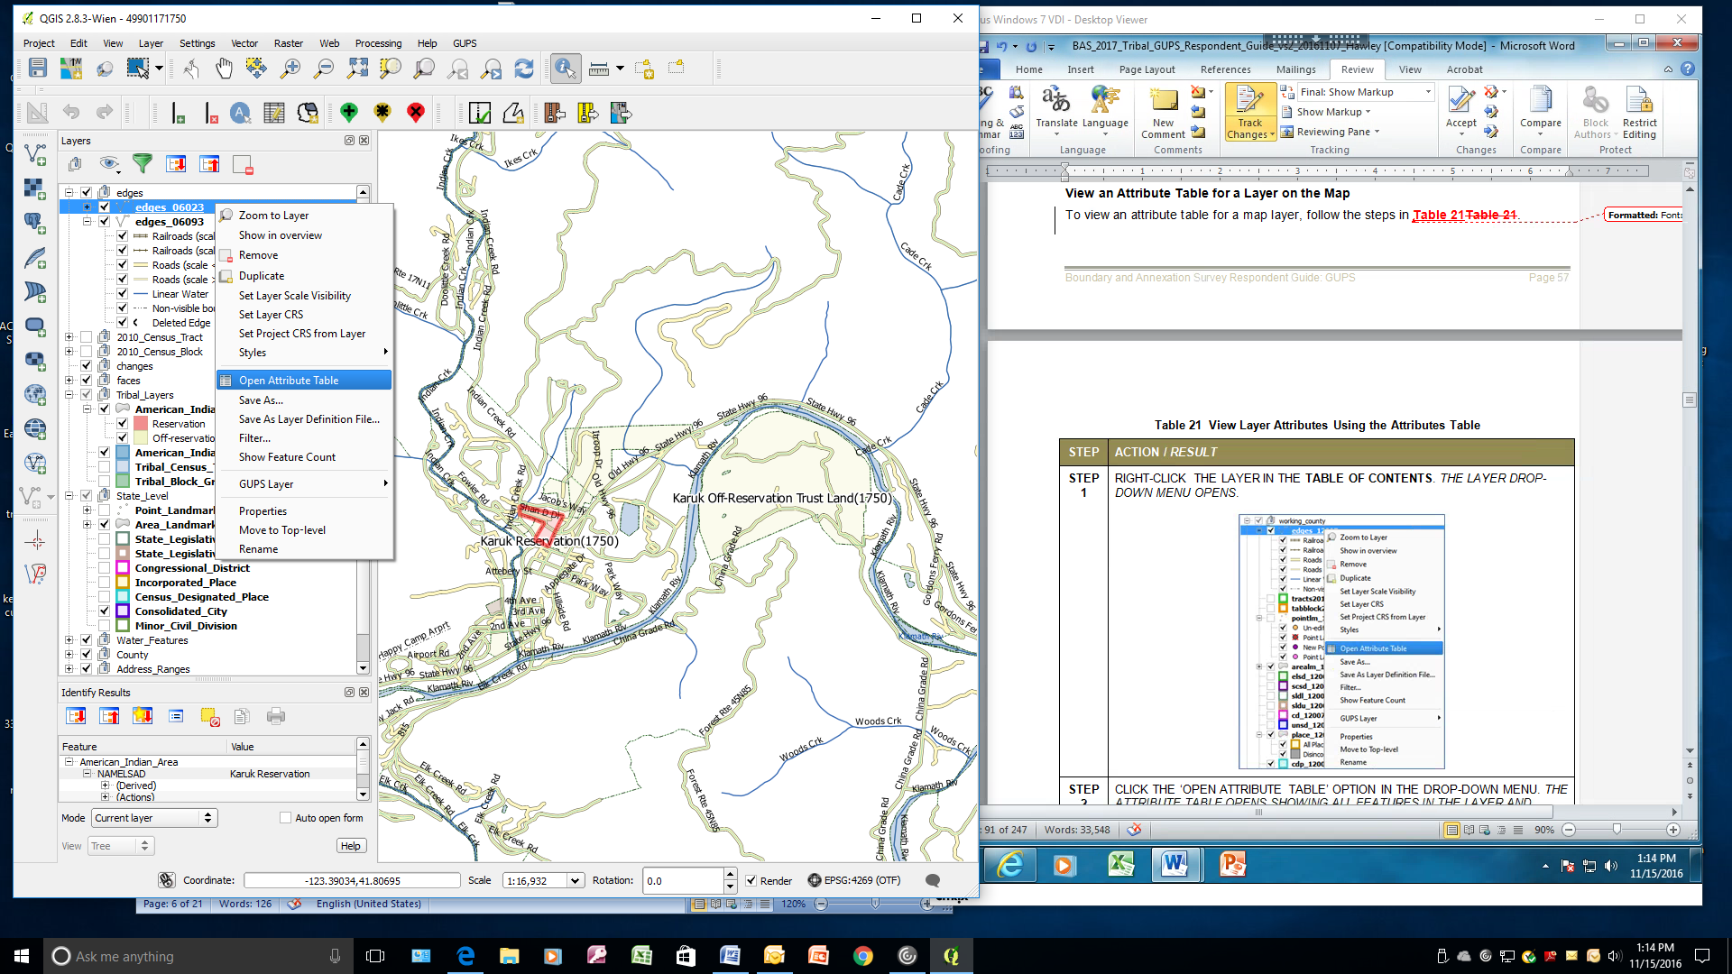Toggle the Auto open form checkbox
The width and height of the screenshot is (1732, 974).
tap(286, 818)
